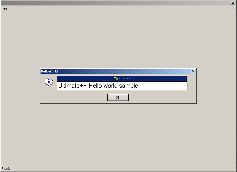
Task: Click the word "Ultimate++" in the message
Action: pos(72,86)
